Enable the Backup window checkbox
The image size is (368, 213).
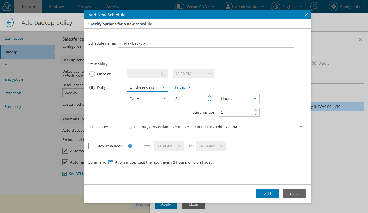[x=91, y=146]
